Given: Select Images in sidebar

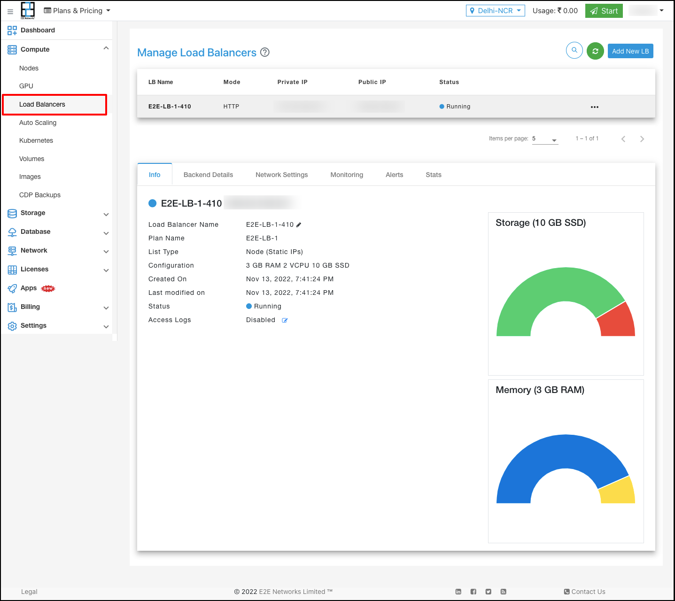Looking at the screenshot, I should tap(30, 177).
